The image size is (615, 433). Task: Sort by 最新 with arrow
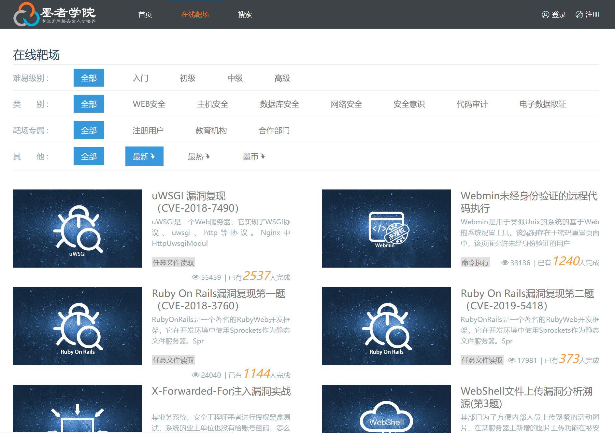tap(144, 157)
